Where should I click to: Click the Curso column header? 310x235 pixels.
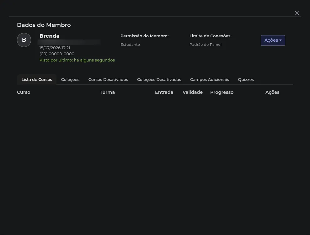(x=24, y=92)
